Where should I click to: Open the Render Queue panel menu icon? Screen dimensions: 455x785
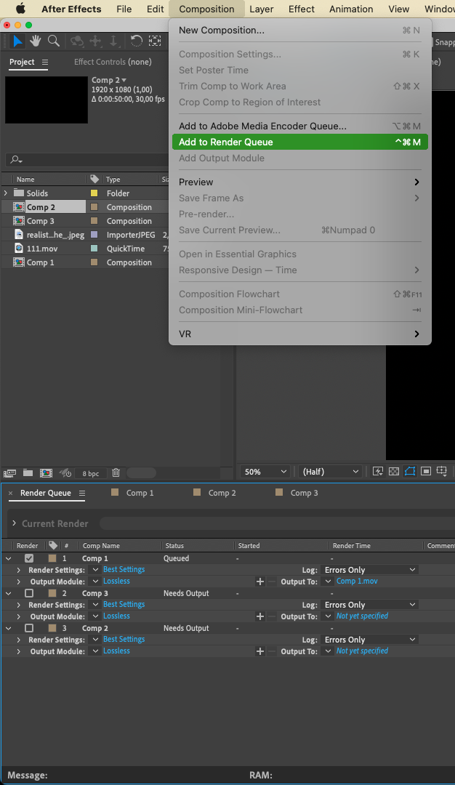click(x=82, y=493)
